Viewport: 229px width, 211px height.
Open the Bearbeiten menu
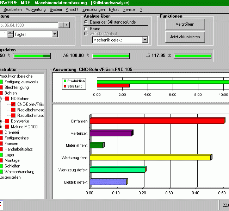13,9
